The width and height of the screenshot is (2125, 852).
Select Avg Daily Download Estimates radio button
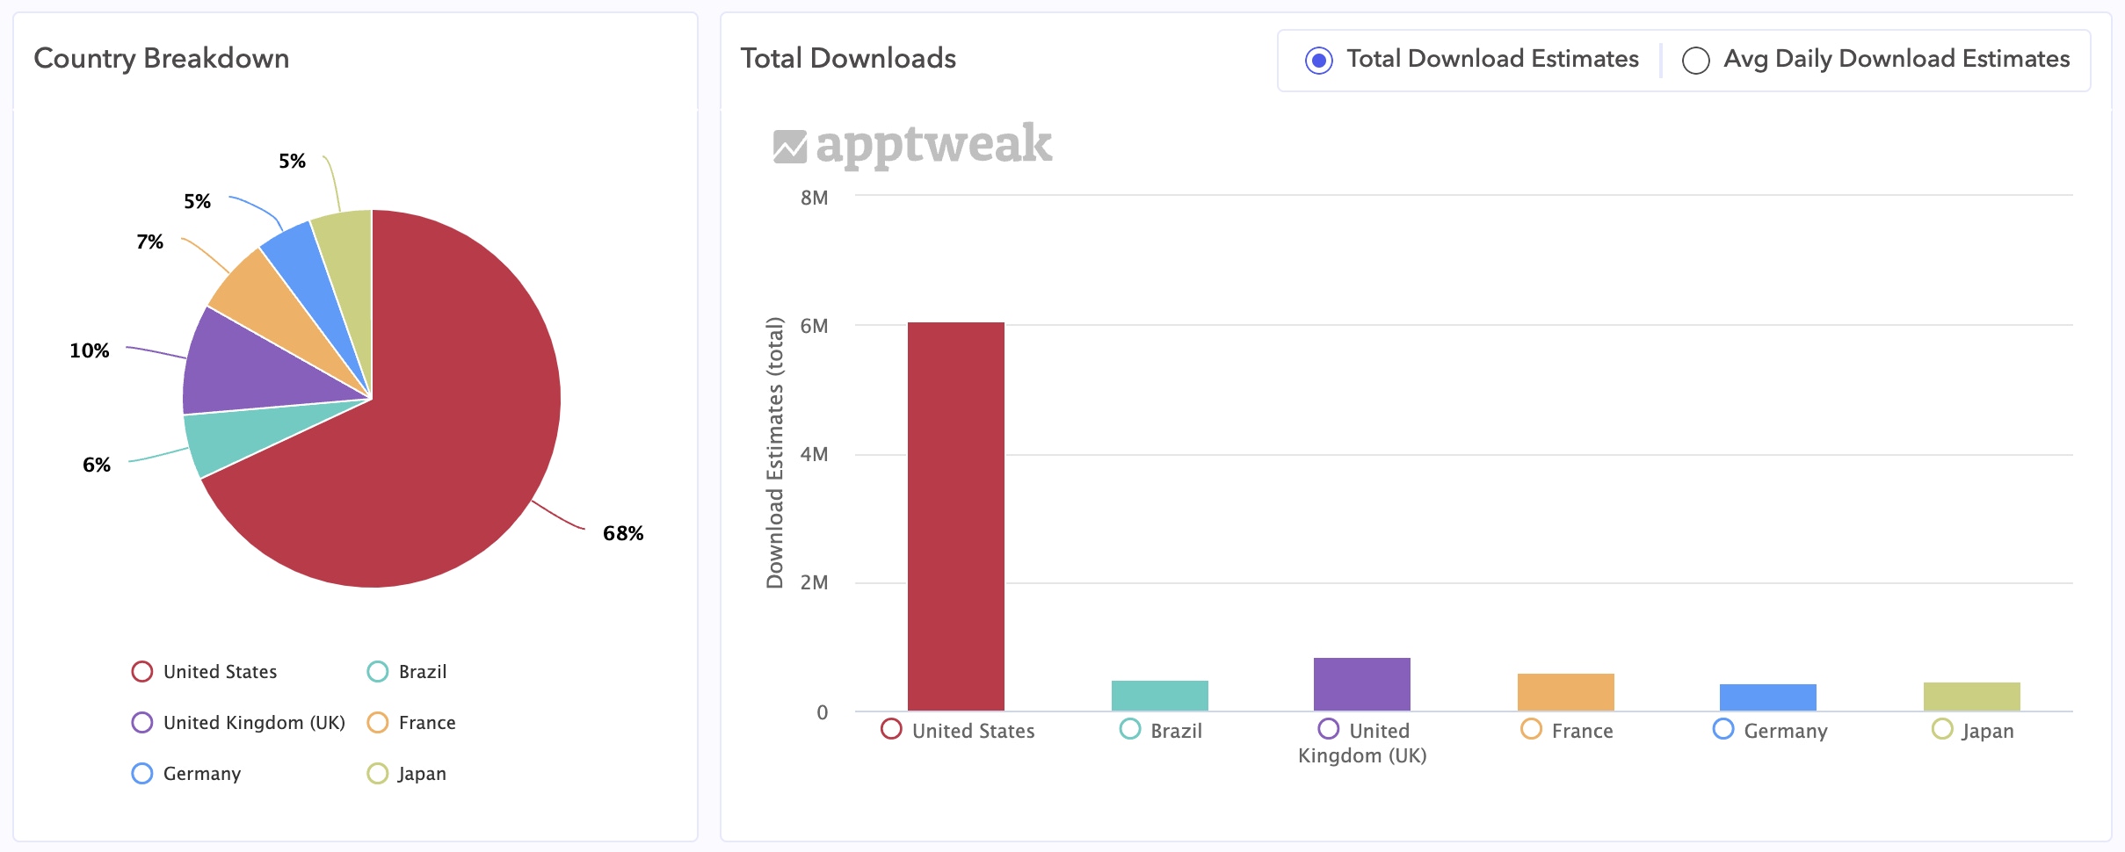[x=1695, y=61]
